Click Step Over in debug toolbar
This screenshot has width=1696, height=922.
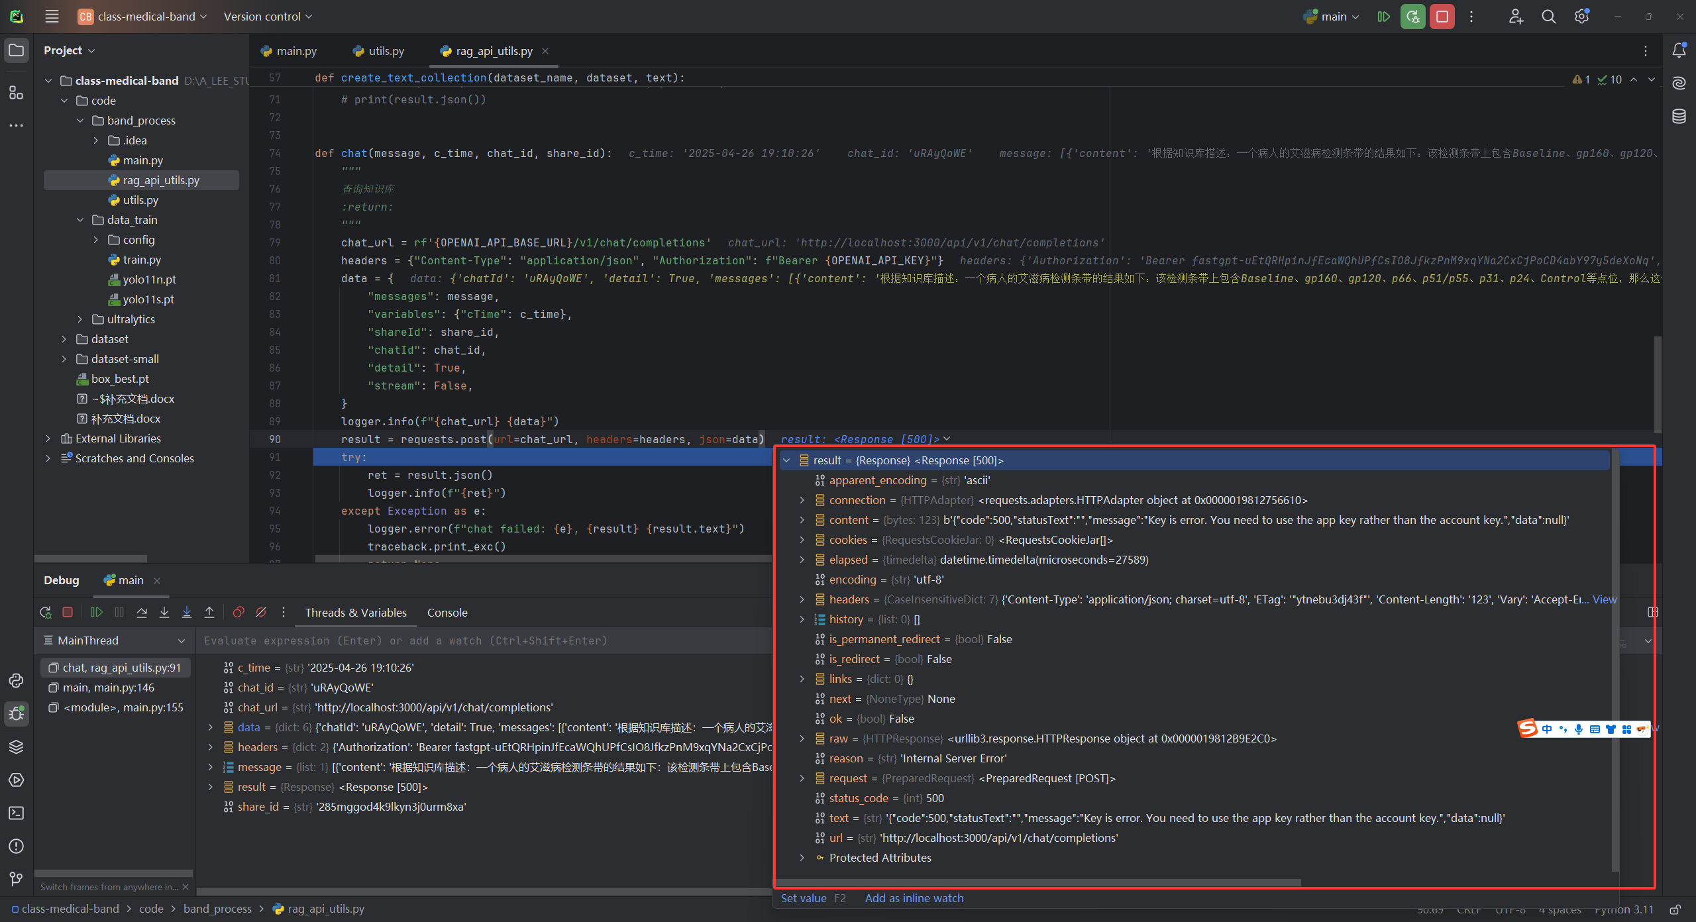tap(142, 613)
